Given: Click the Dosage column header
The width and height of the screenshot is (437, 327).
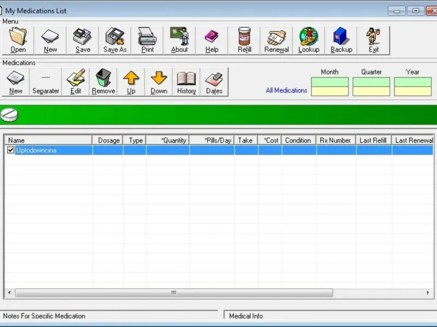Looking at the screenshot, I should 108,141.
